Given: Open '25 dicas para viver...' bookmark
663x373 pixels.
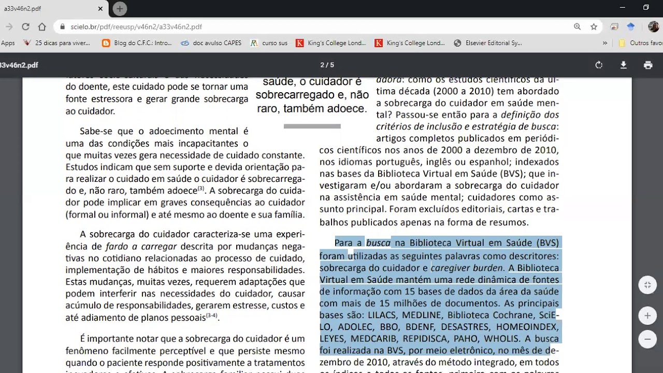Looking at the screenshot, I should pyautogui.click(x=57, y=43).
